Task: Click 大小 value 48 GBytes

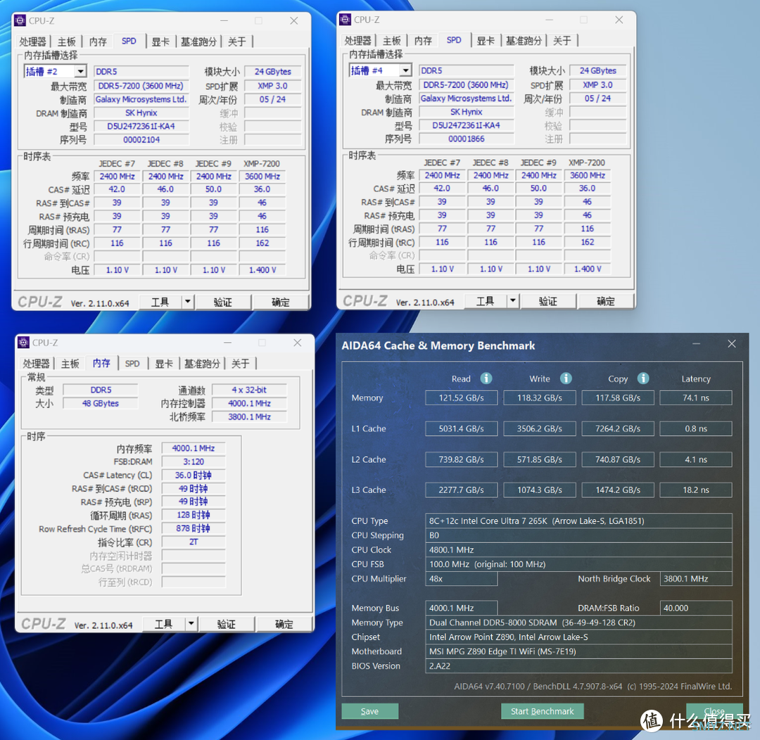Action: (x=101, y=403)
